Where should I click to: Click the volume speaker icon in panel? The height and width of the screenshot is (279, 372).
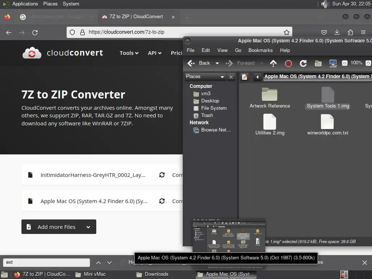pos(324,4)
